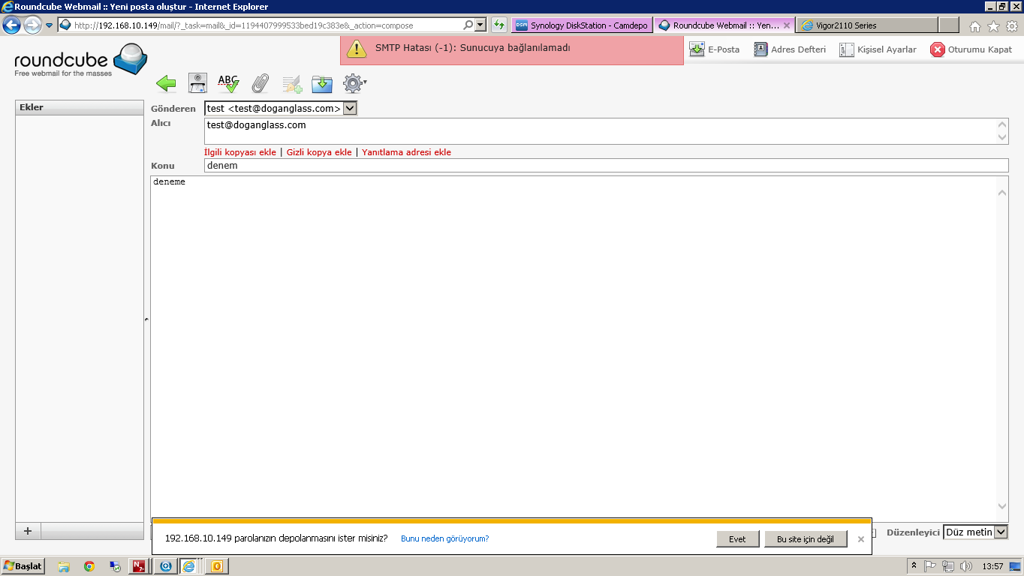Open the E-Posta mail section
Screen dimensions: 1024x576
[x=714, y=49]
